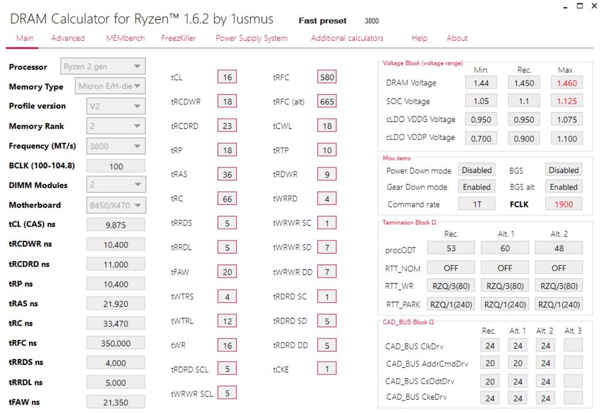Open the Advanced tab

pyautogui.click(x=68, y=38)
